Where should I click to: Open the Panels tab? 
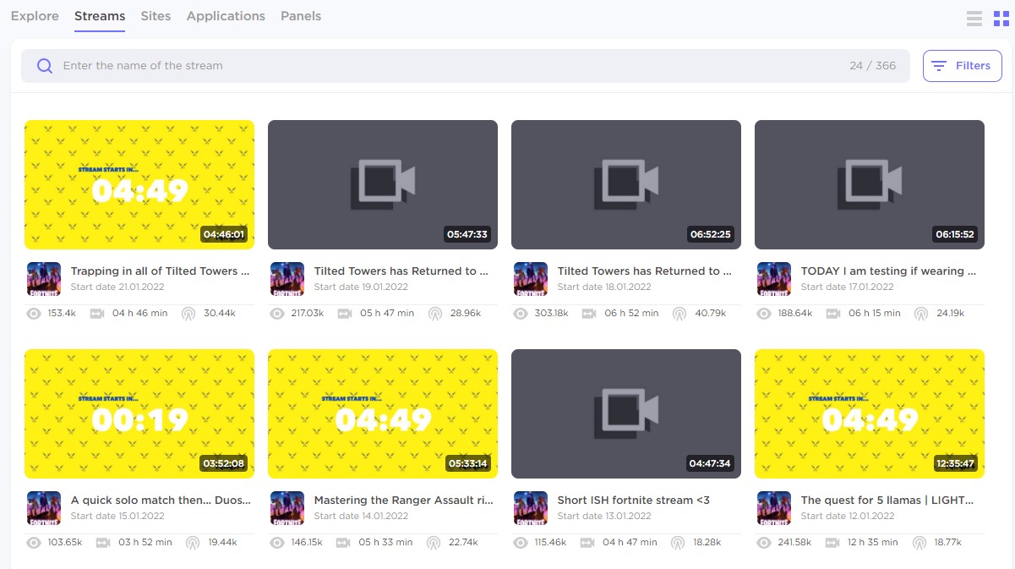click(x=301, y=16)
